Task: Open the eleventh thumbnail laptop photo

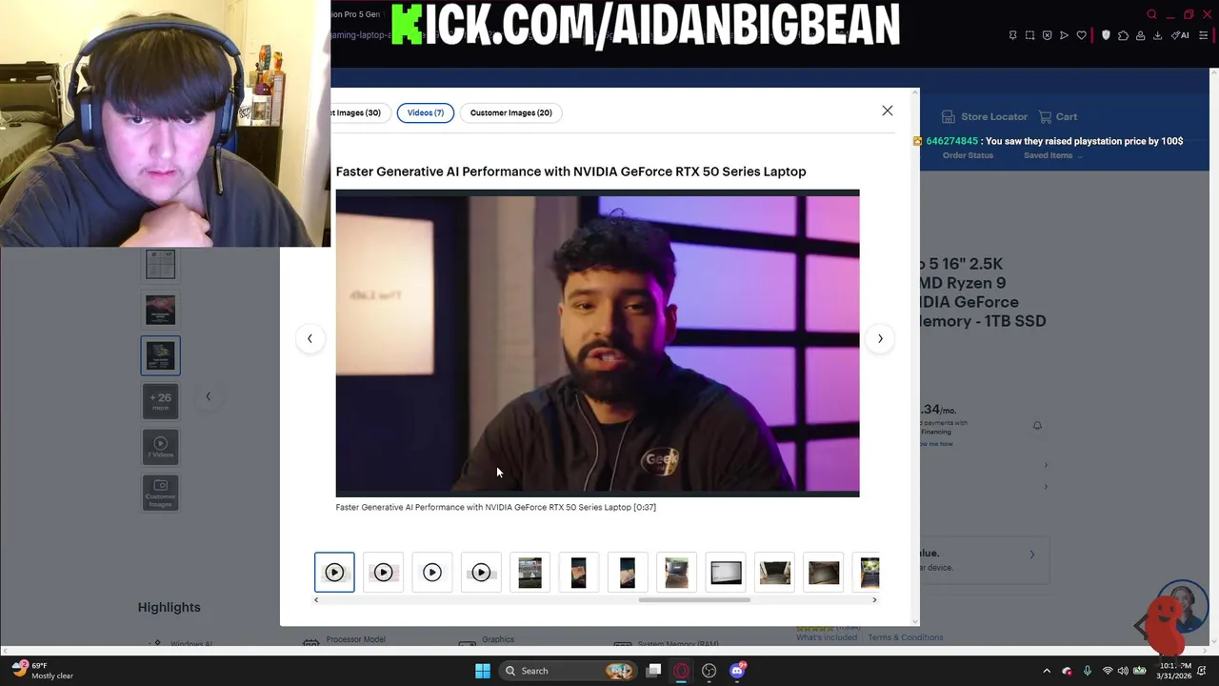Action: coord(824,573)
